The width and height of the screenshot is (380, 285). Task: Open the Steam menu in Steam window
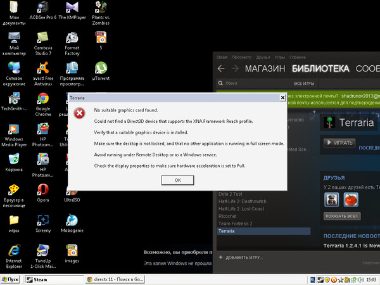pyautogui.click(x=222, y=57)
